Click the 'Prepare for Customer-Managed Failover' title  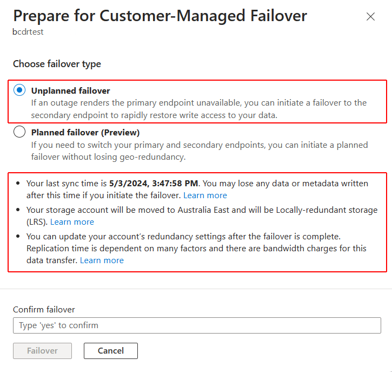[160, 16]
